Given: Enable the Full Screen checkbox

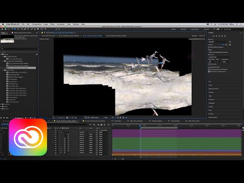Looking at the screenshot, I should point(209,64).
